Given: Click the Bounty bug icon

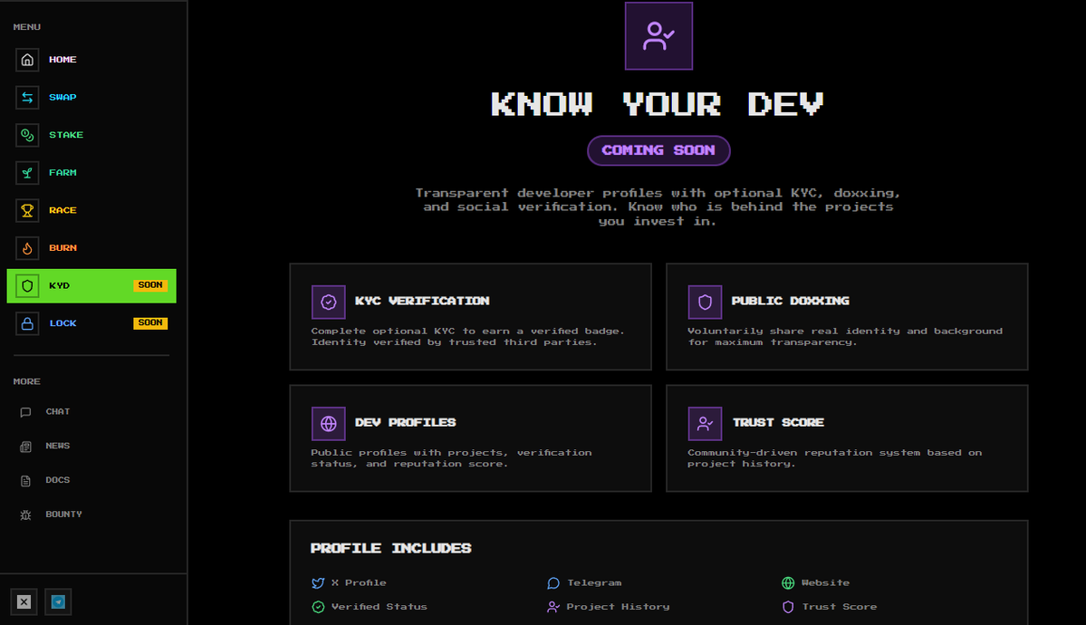Looking at the screenshot, I should pyautogui.click(x=25, y=514).
